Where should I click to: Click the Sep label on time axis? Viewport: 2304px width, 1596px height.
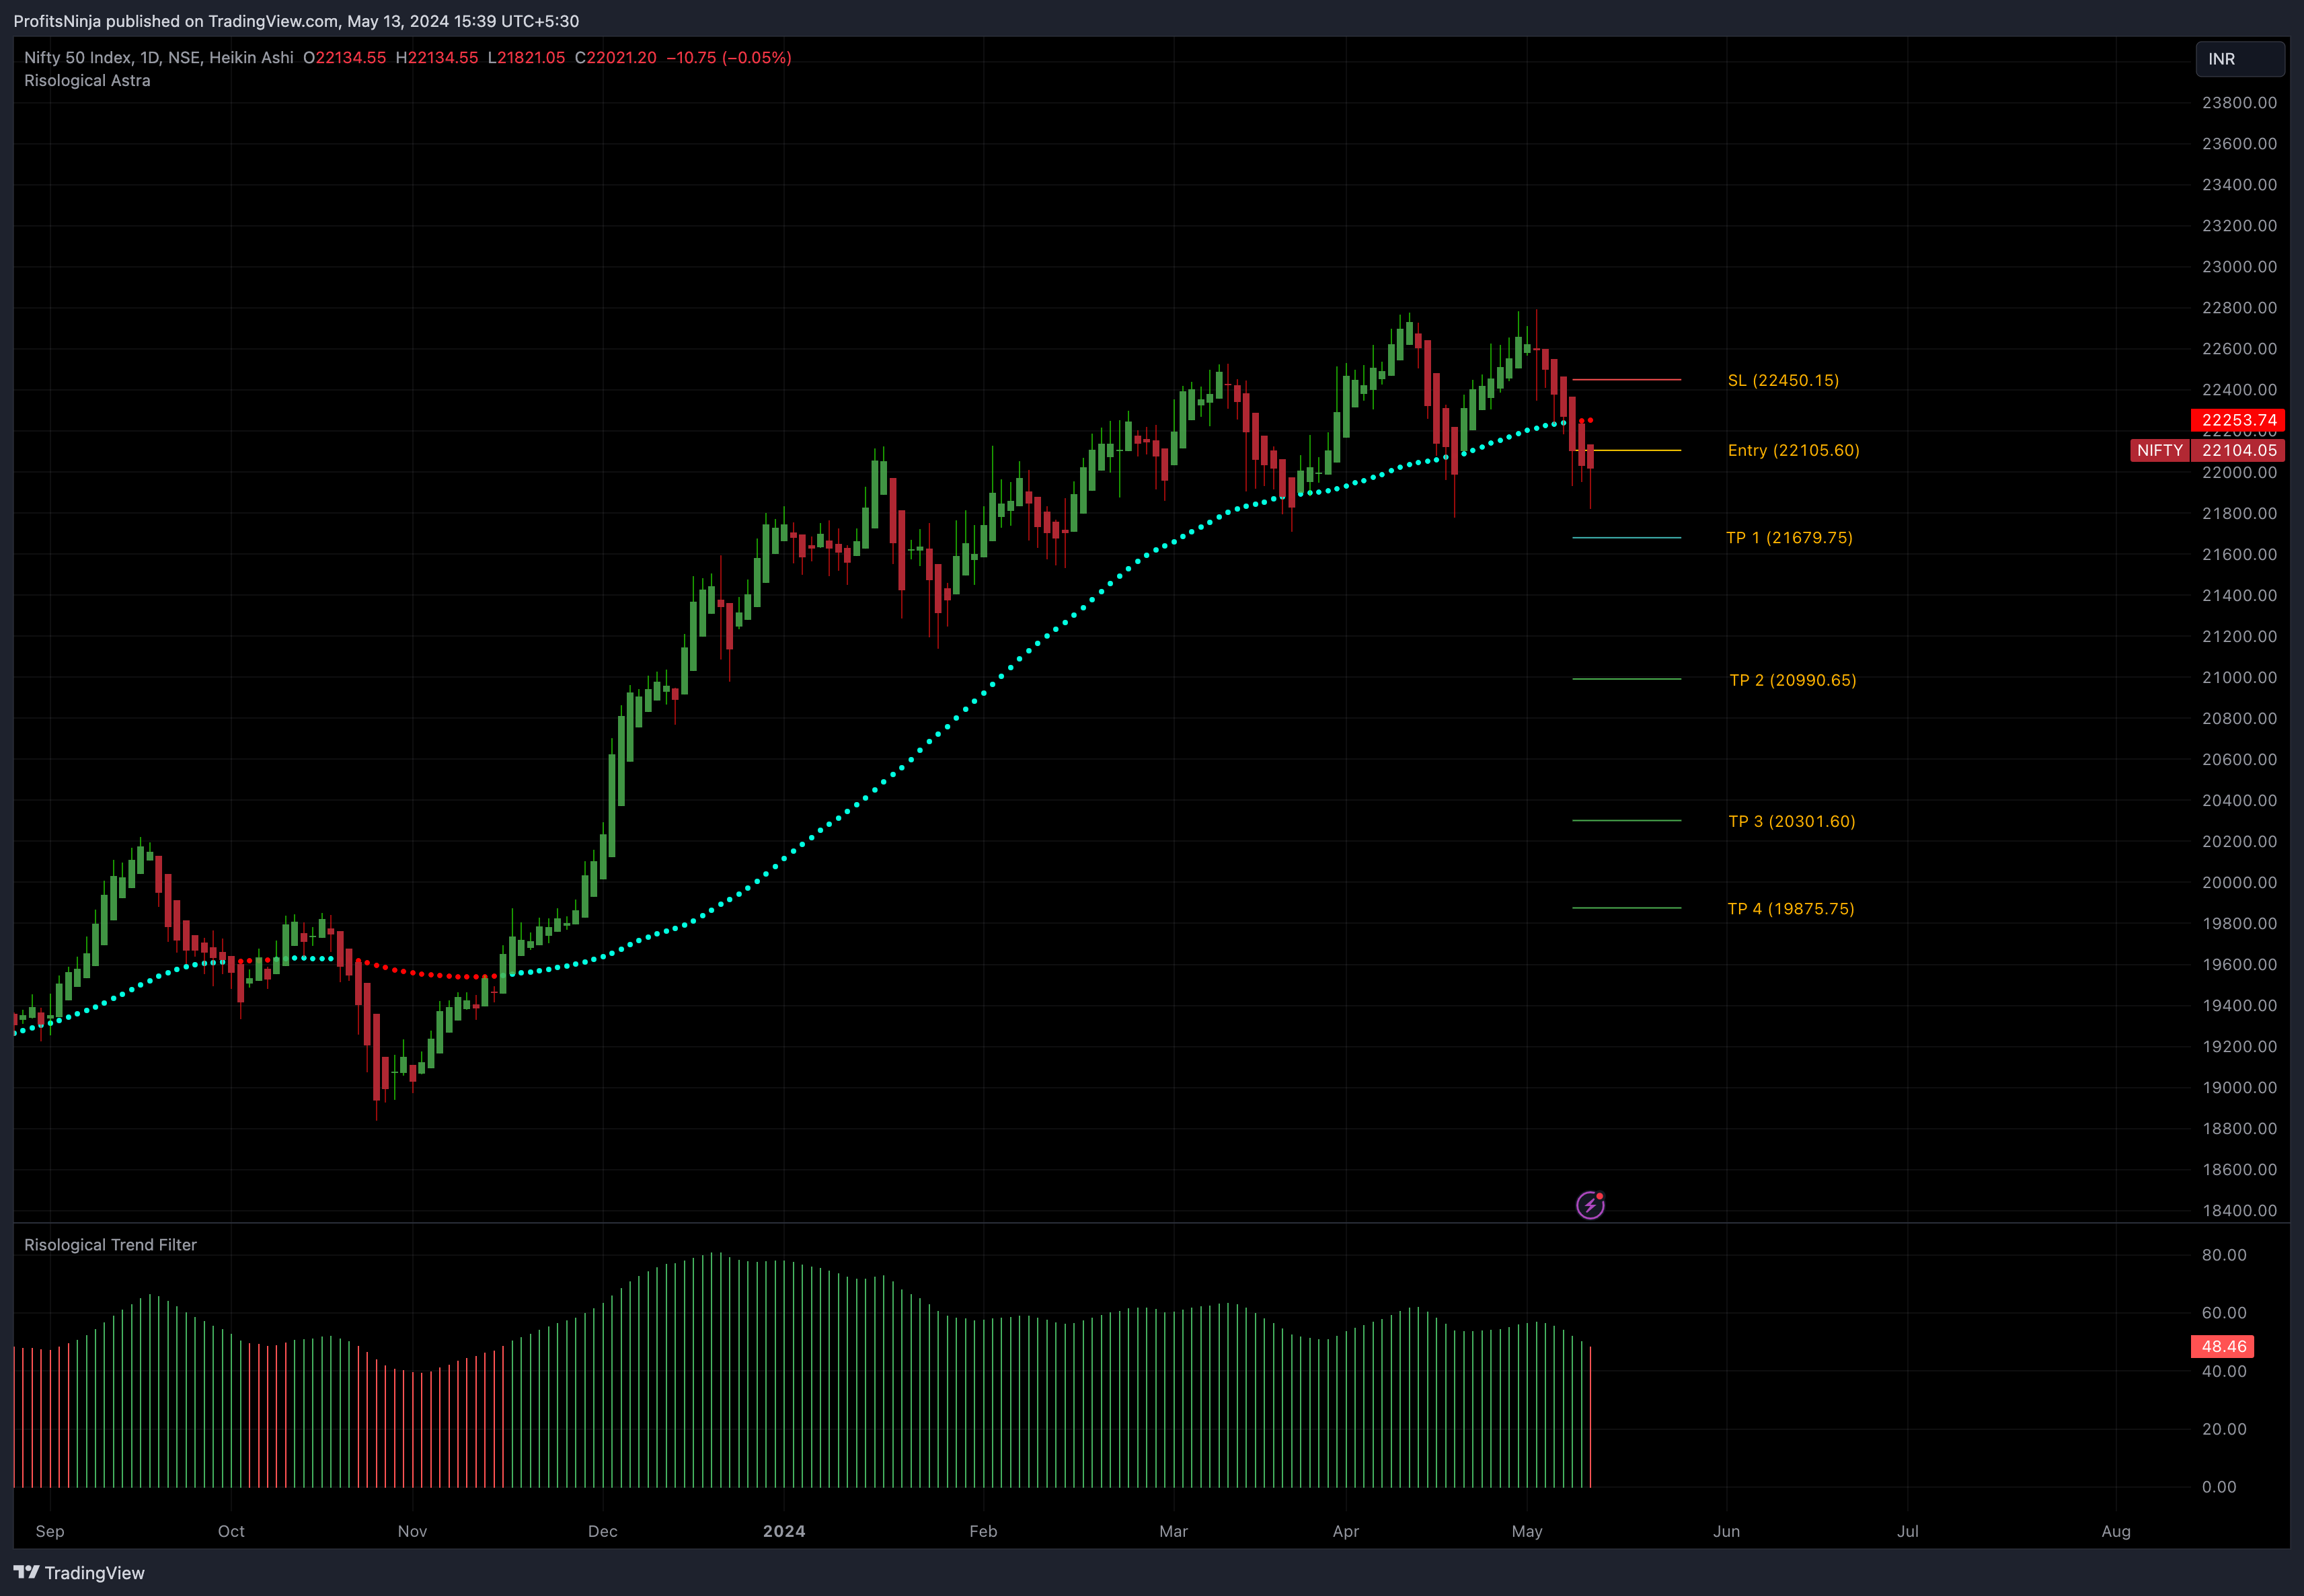point(50,1531)
